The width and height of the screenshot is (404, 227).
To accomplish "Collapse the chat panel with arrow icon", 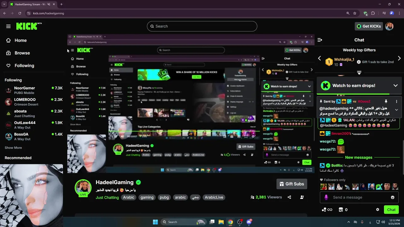I will click(320, 40).
